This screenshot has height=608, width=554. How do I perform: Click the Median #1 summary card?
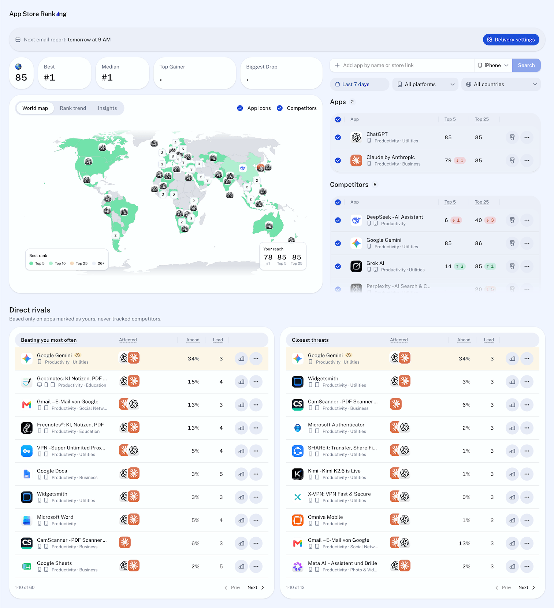tap(122, 73)
